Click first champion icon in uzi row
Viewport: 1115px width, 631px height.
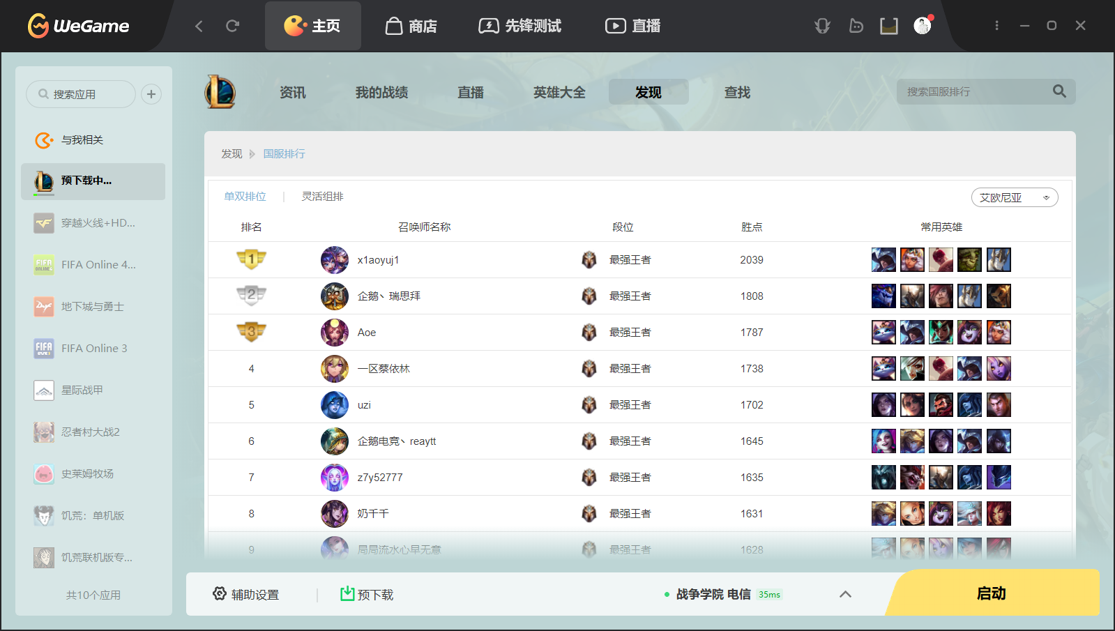883,405
